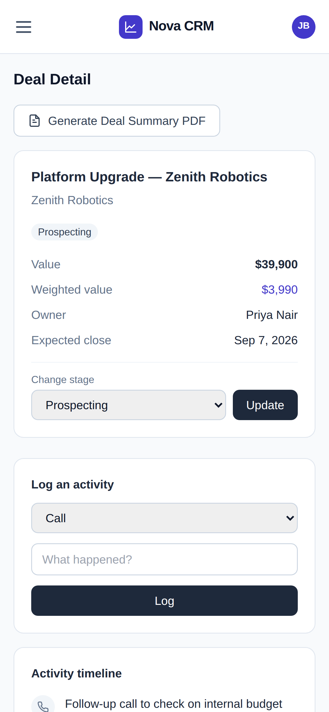329x712 pixels.
Task: Open the activity type Call dropdown
Action: (x=164, y=518)
